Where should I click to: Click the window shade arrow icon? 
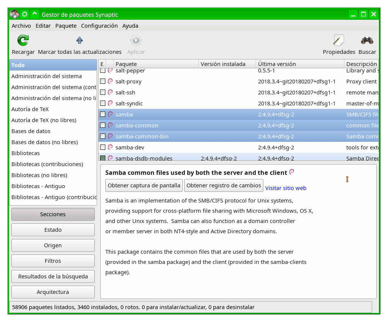(x=34, y=13)
